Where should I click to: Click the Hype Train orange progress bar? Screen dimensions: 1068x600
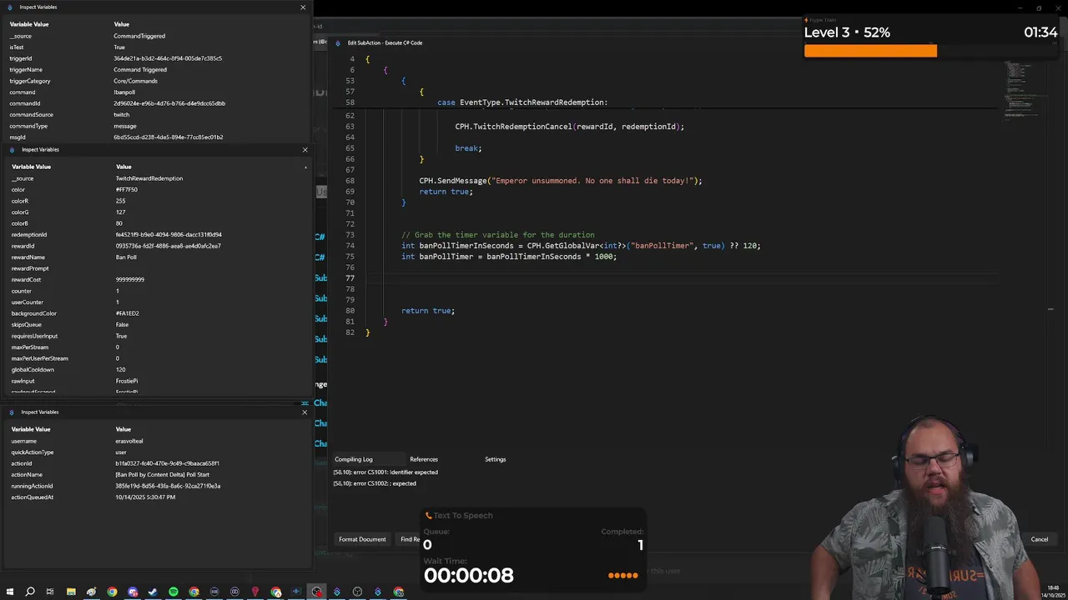(x=870, y=51)
